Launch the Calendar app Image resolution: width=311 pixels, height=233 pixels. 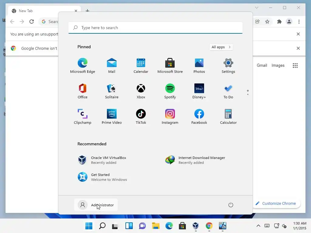tap(141, 66)
